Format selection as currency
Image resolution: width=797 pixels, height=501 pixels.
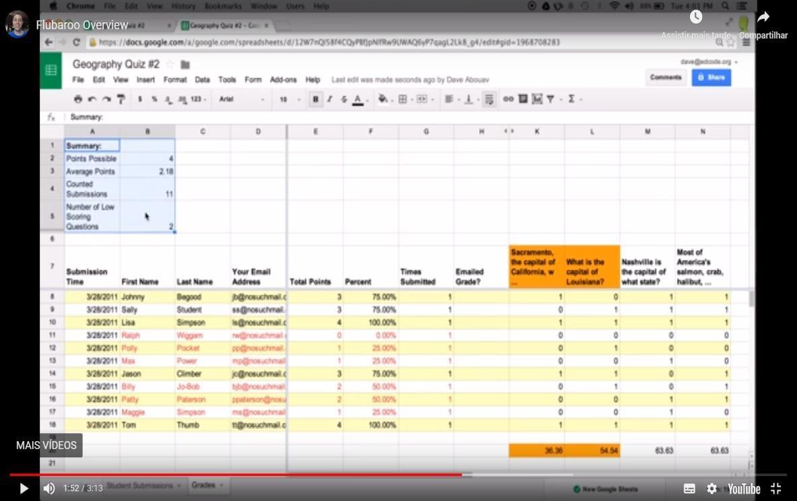coord(139,99)
